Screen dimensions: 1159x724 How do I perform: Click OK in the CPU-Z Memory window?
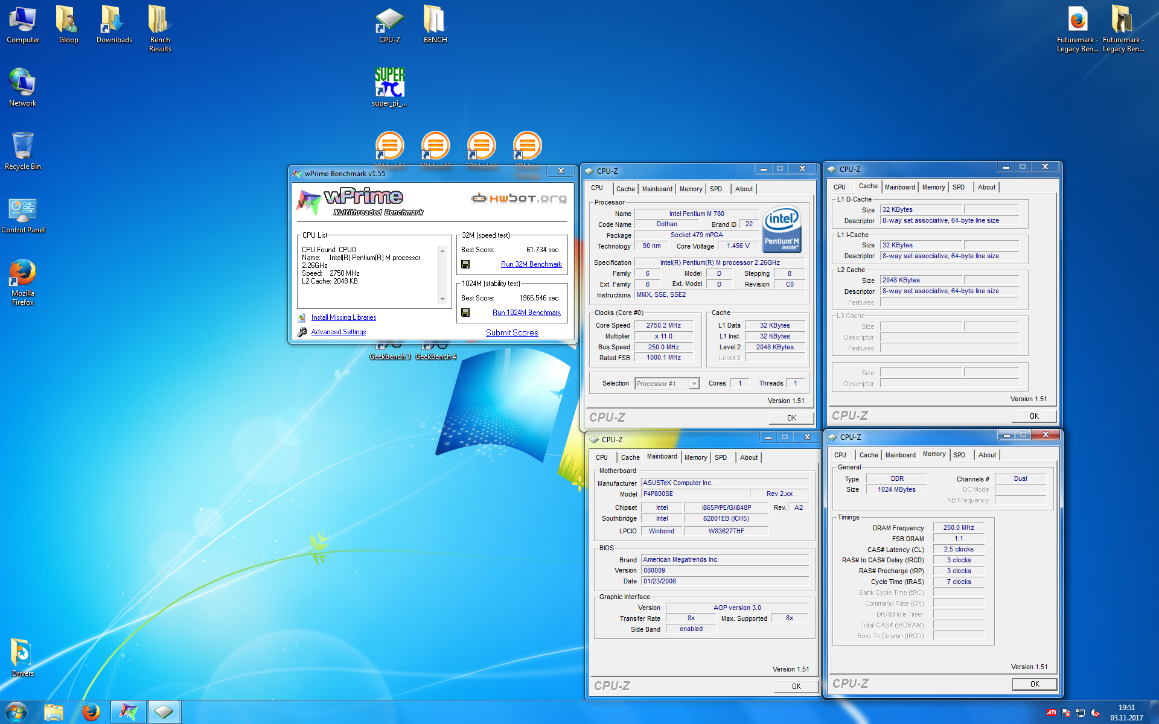(x=1035, y=684)
